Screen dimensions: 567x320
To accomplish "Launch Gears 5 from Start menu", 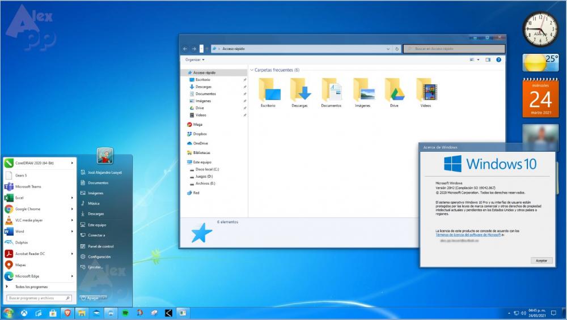I will [40, 176].
